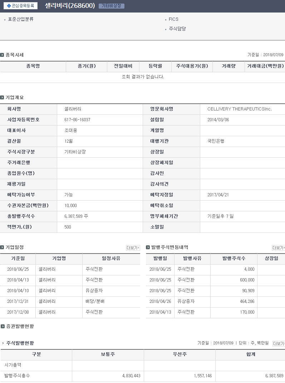Click issued shares value 464,286

tap(247, 301)
